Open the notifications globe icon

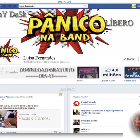[14, 6]
